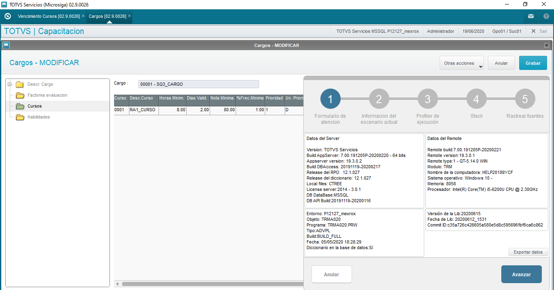Open the Habilidades tree item
The width and height of the screenshot is (554, 290).
click(39, 117)
